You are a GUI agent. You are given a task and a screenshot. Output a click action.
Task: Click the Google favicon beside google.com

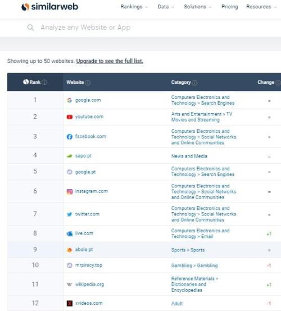pos(69,100)
